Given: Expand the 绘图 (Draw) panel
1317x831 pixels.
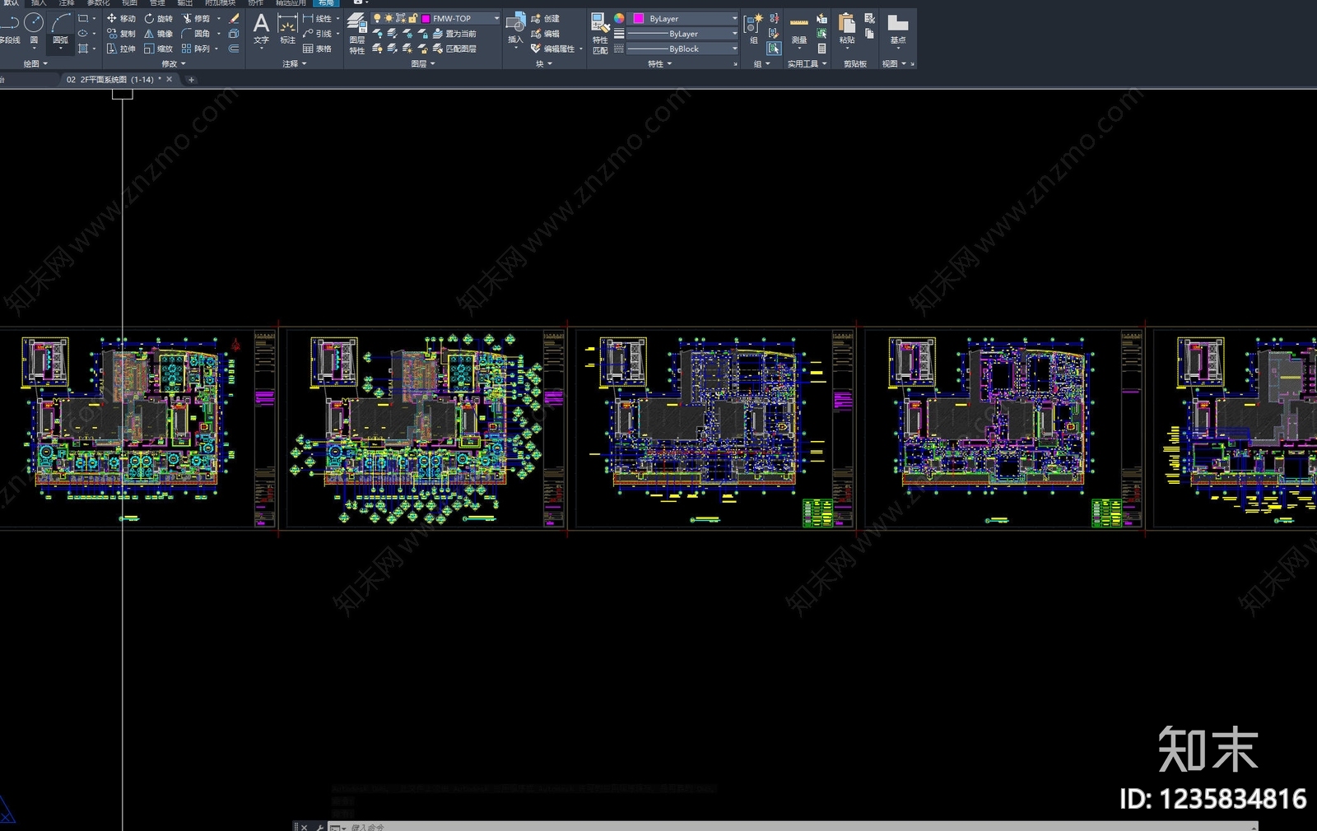Looking at the screenshot, I should (x=35, y=63).
